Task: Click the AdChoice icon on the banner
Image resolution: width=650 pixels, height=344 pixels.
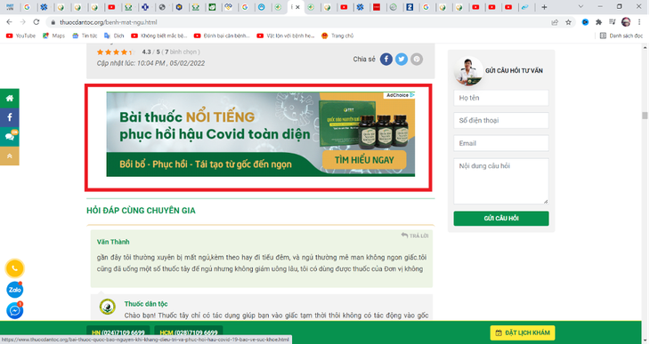Action: pyautogui.click(x=412, y=95)
